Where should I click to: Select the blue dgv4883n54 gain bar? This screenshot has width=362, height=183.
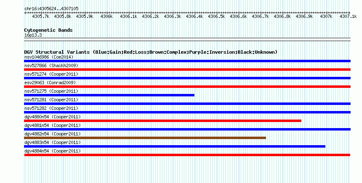(175, 146)
